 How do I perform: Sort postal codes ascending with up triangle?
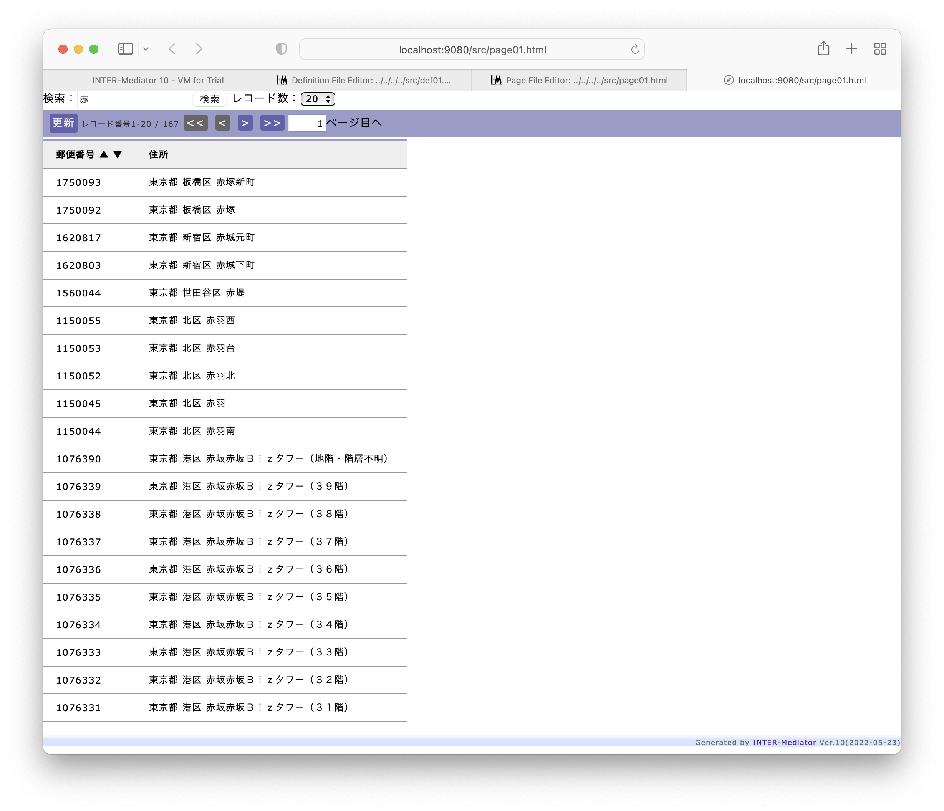tap(104, 154)
